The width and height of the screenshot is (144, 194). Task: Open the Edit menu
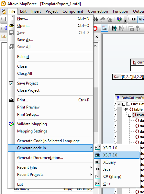point(23,11)
